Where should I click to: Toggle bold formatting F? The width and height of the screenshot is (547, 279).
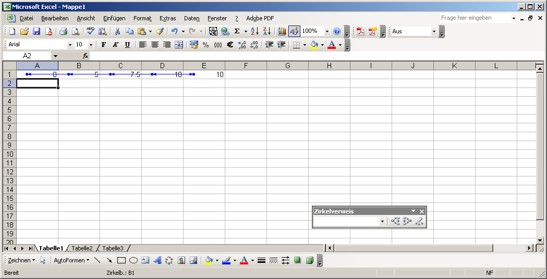point(103,45)
